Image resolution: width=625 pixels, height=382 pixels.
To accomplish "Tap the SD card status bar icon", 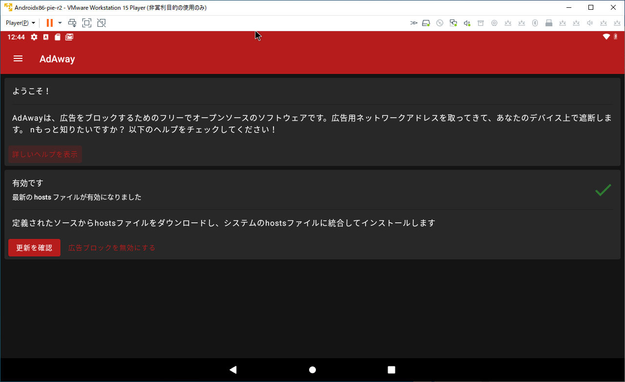I will (x=57, y=37).
